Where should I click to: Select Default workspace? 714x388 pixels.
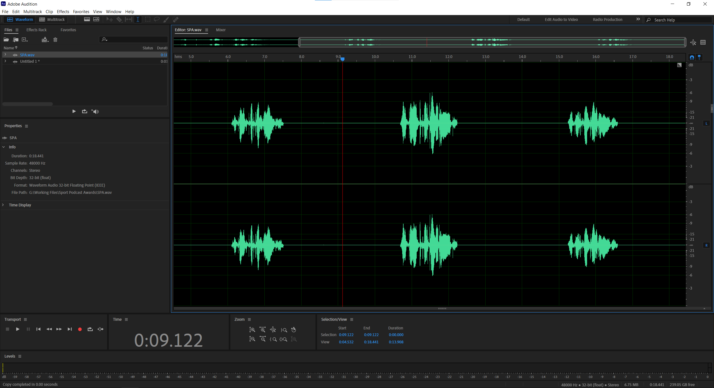(x=523, y=20)
